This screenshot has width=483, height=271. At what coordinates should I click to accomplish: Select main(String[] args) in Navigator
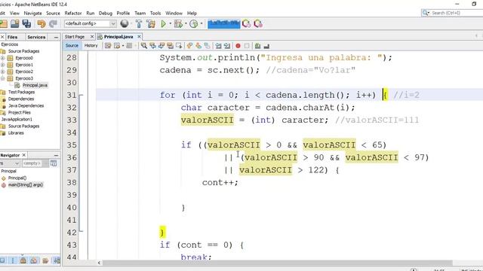(x=25, y=184)
